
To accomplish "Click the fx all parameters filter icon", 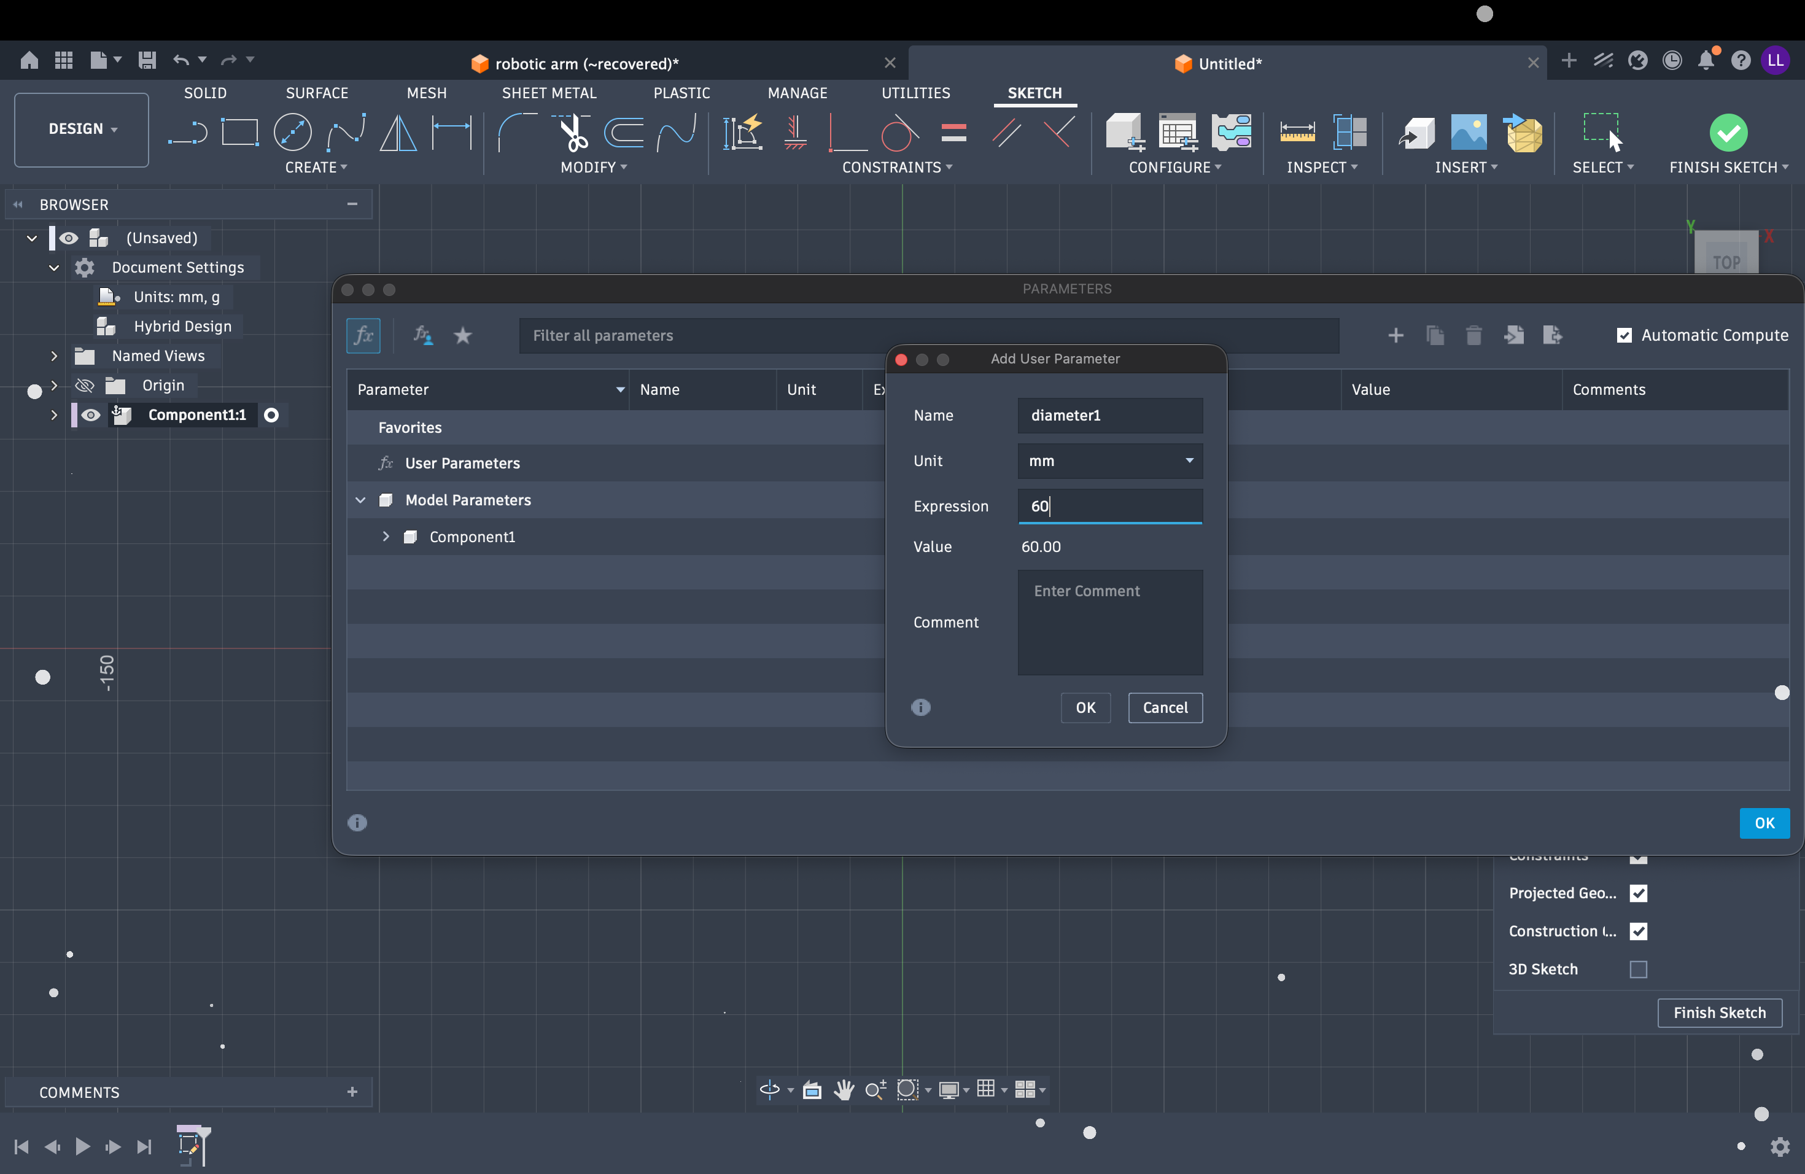I will [363, 335].
